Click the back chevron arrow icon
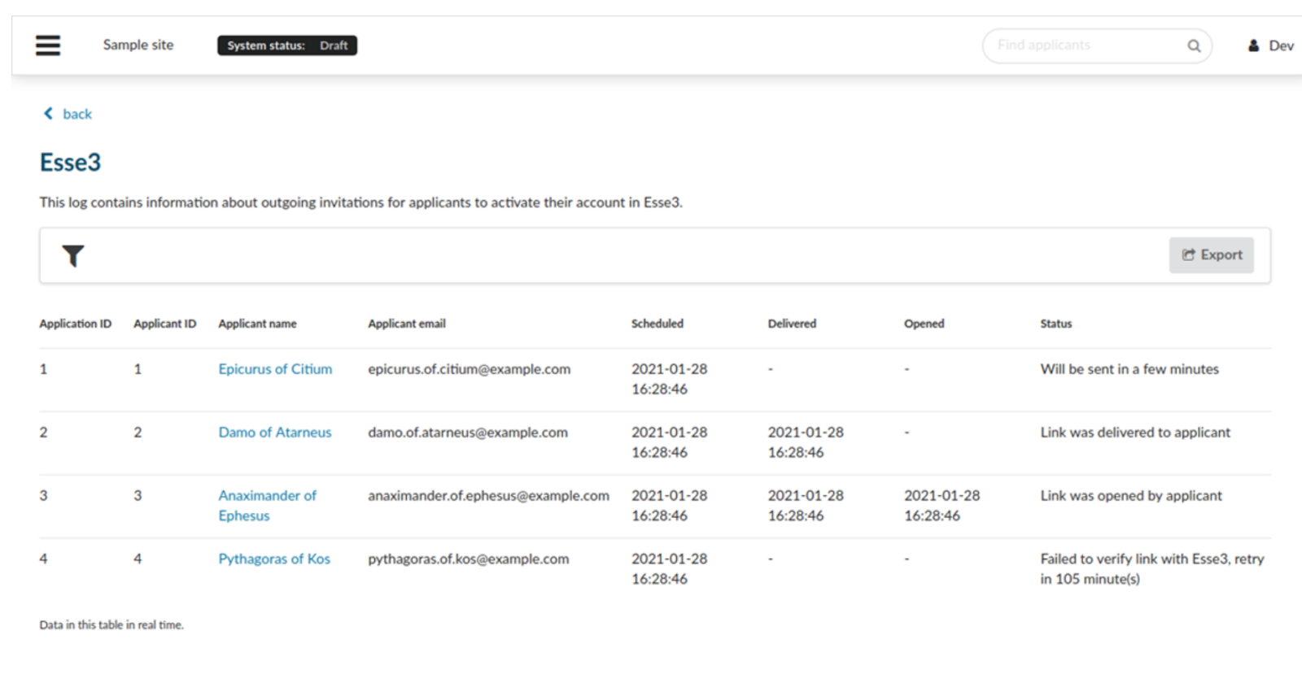The height and width of the screenshot is (674, 1302). (48, 113)
